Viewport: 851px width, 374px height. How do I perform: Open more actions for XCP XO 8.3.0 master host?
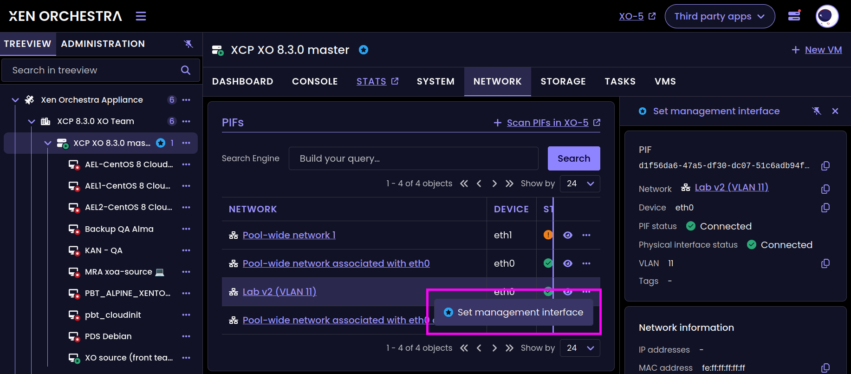coord(186,143)
